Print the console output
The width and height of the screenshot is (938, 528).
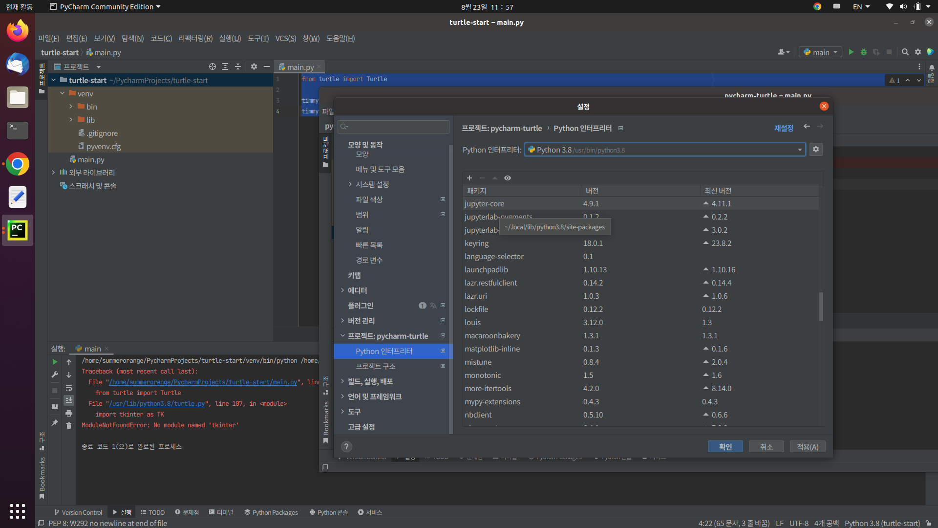(69, 413)
